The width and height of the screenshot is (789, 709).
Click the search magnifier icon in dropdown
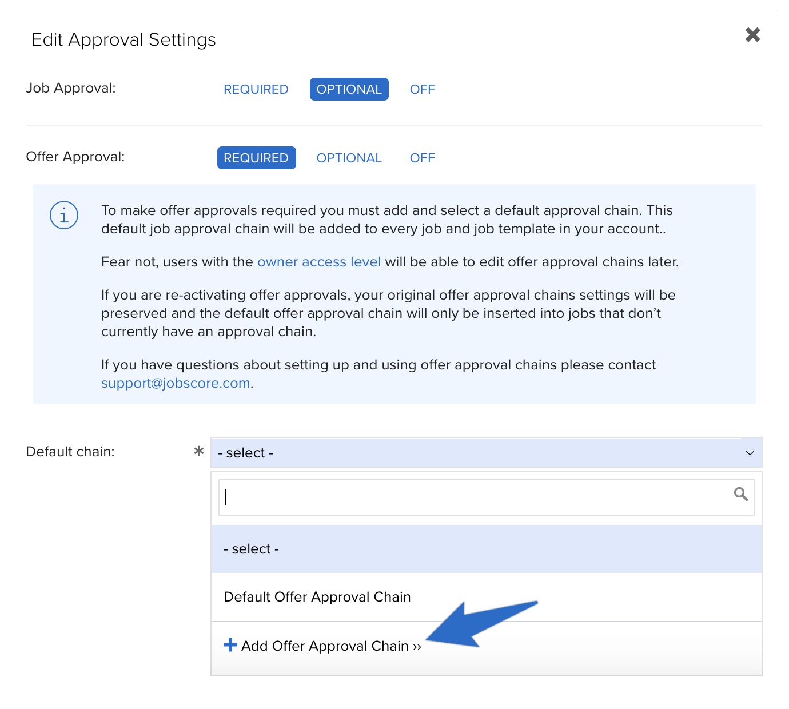(740, 494)
